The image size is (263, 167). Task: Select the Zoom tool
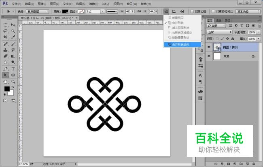pyautogui.click(x=13, y=82)
